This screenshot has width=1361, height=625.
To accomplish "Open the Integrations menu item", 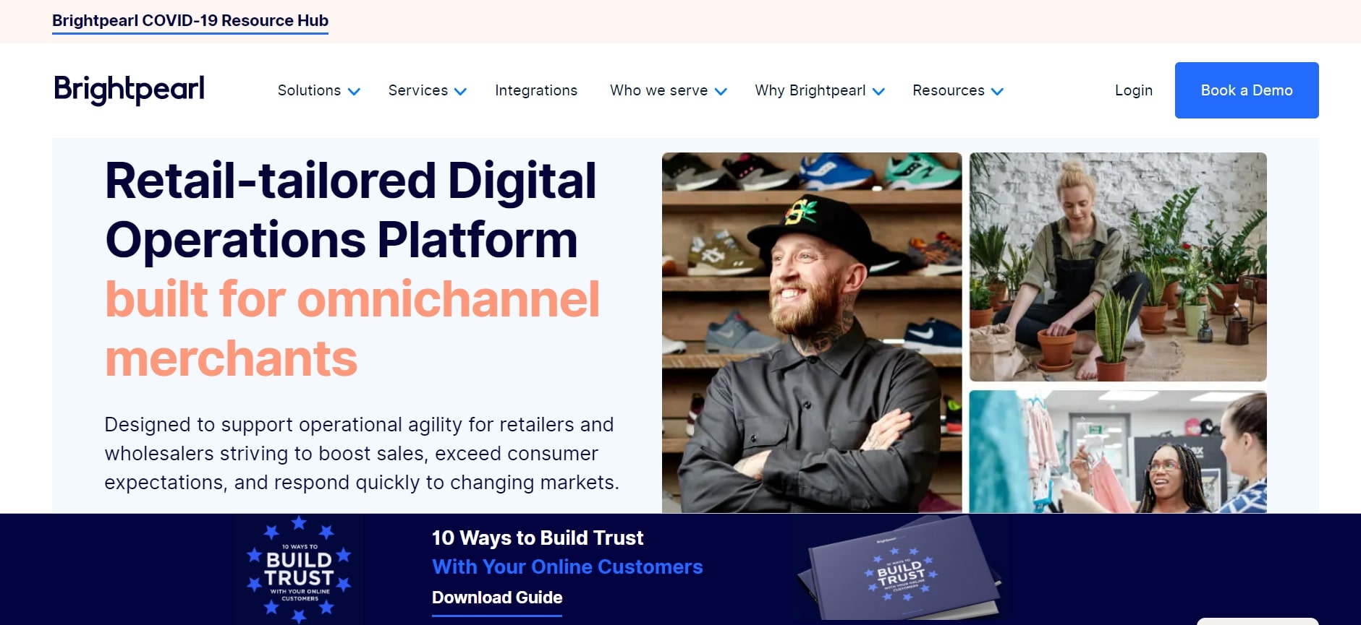I will (x=536, y=90).
